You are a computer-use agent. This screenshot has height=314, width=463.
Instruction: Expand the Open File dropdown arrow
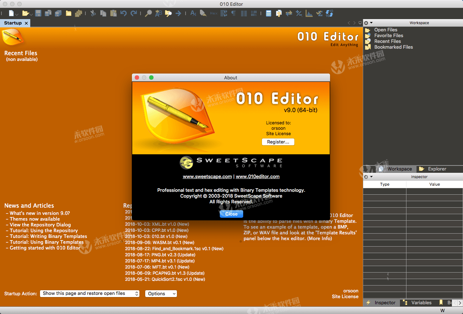(x=31, y=14)
